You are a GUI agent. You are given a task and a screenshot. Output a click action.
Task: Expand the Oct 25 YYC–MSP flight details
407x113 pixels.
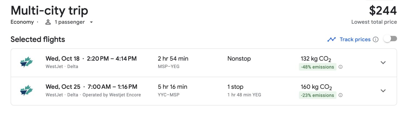tap(383, 91)
